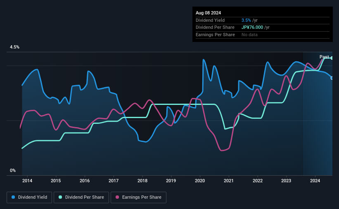This screenshot has width=339, height=209.
Task: Click the 0% y-axis label
Action: 13,170
